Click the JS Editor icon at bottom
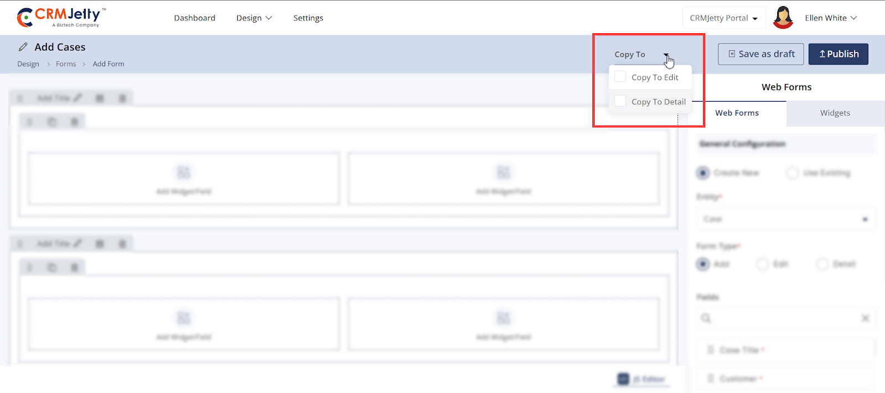This screenshot has width=885, height=393. [623, 379]
